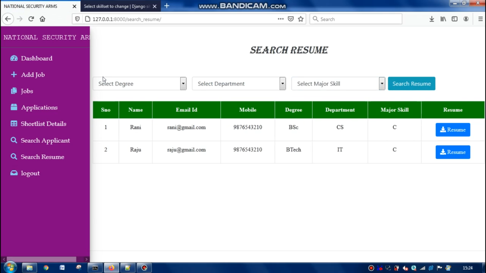Image resolution: width=486 pixels, height=273 pixels.
Task: Open Jobs via its sidebar icon
Action: point(14,91)
